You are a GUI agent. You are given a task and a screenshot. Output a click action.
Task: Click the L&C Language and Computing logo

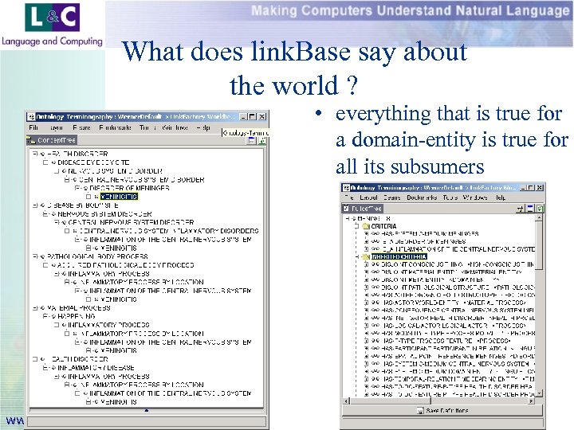coord(52,25)
